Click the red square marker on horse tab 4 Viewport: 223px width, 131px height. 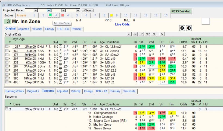63,15
